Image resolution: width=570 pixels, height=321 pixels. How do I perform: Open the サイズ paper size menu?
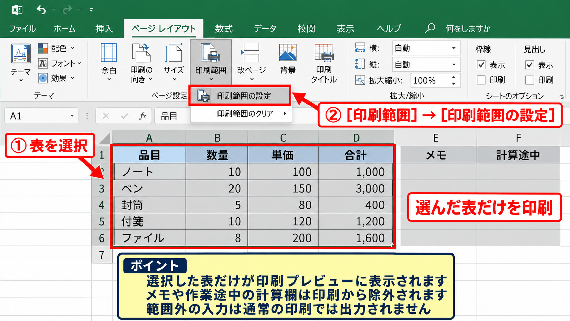(x=174, y=62)
